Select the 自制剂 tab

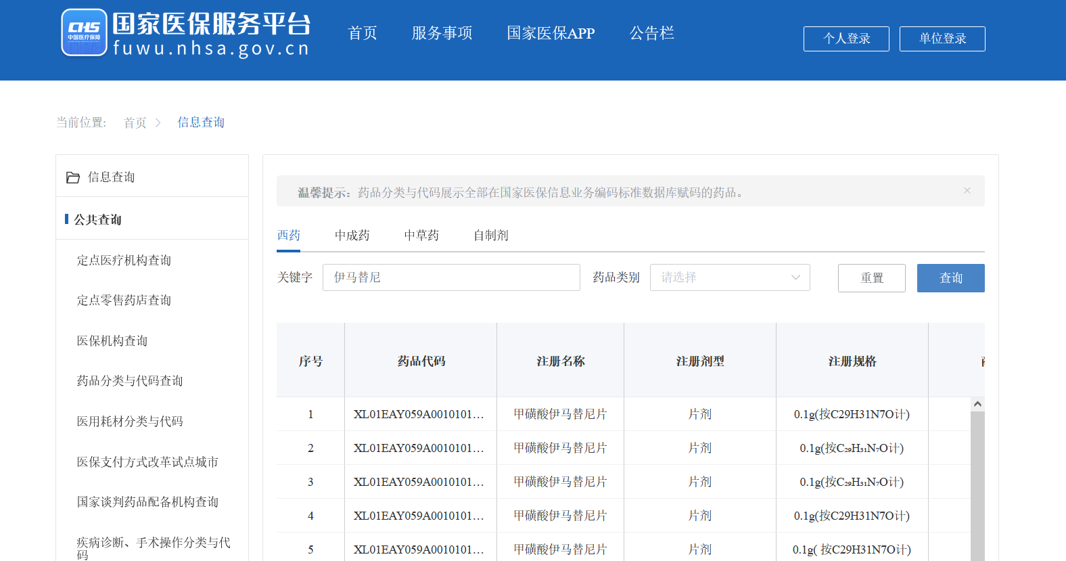click(490, 235)
